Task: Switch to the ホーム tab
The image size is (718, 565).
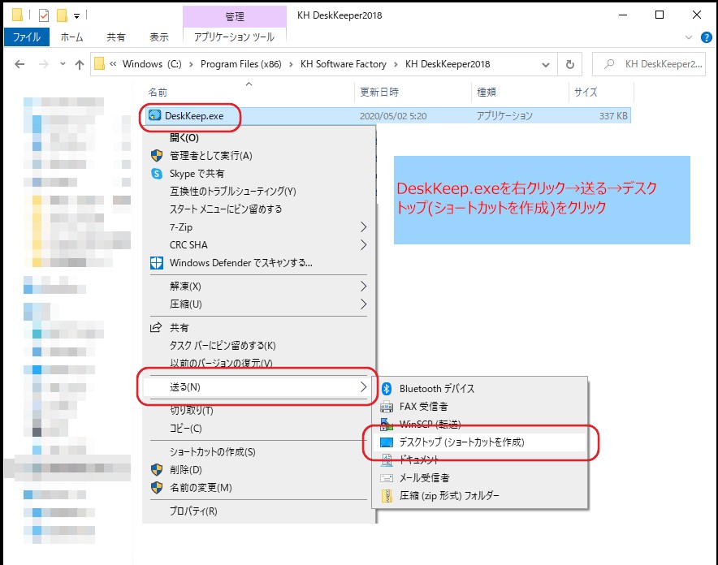Action: 72,37
